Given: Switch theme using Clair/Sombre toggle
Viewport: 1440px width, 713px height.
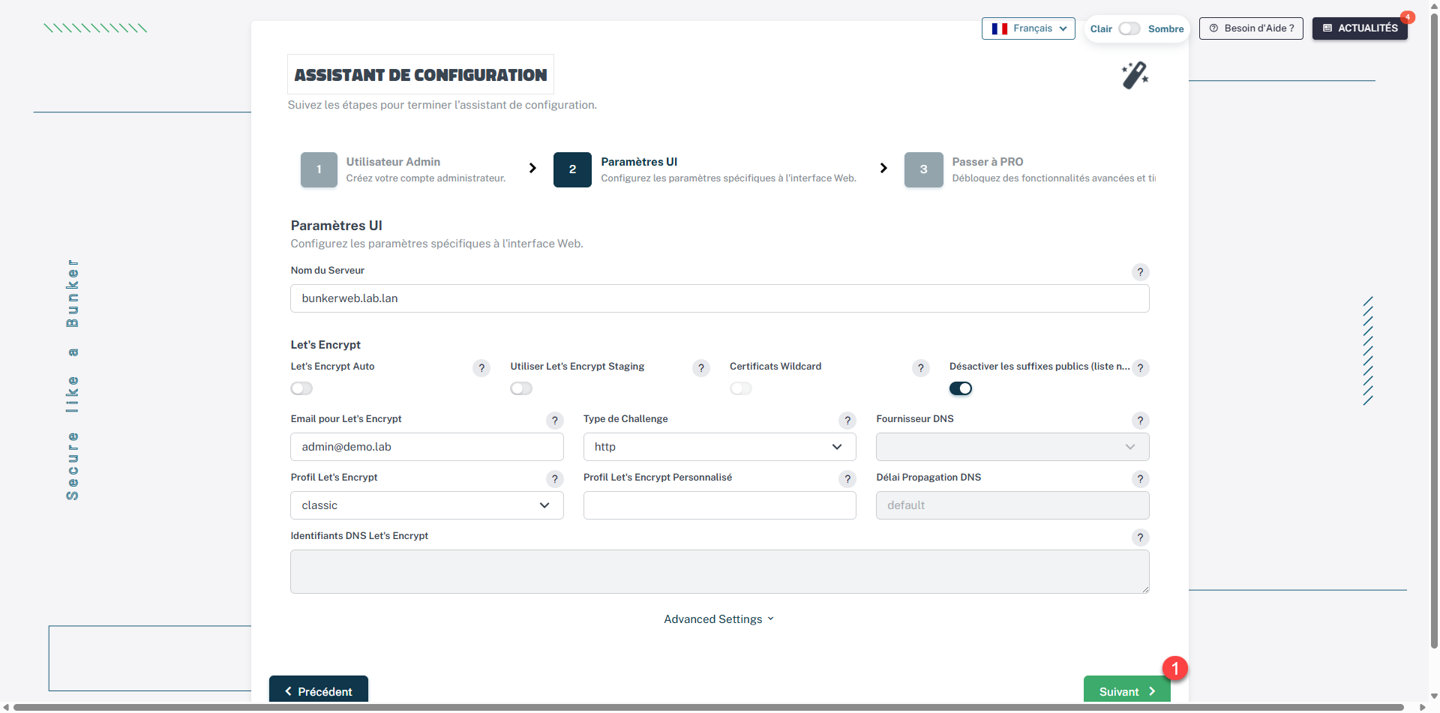Looking at the screenshot, I should pos(1129,28).
